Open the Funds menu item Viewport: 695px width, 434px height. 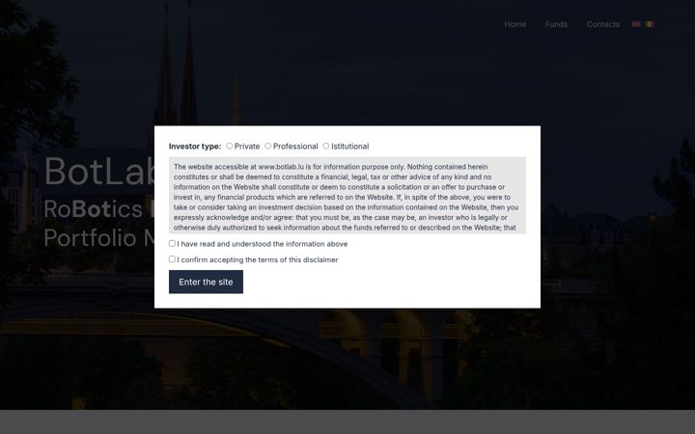click(556, 24)
